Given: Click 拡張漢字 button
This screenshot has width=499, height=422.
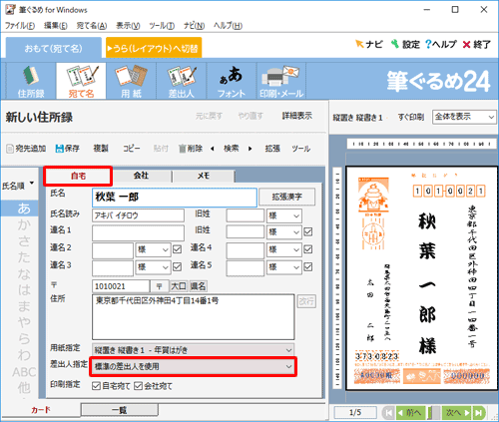Looking at the screenshot, I should (286, 197).
